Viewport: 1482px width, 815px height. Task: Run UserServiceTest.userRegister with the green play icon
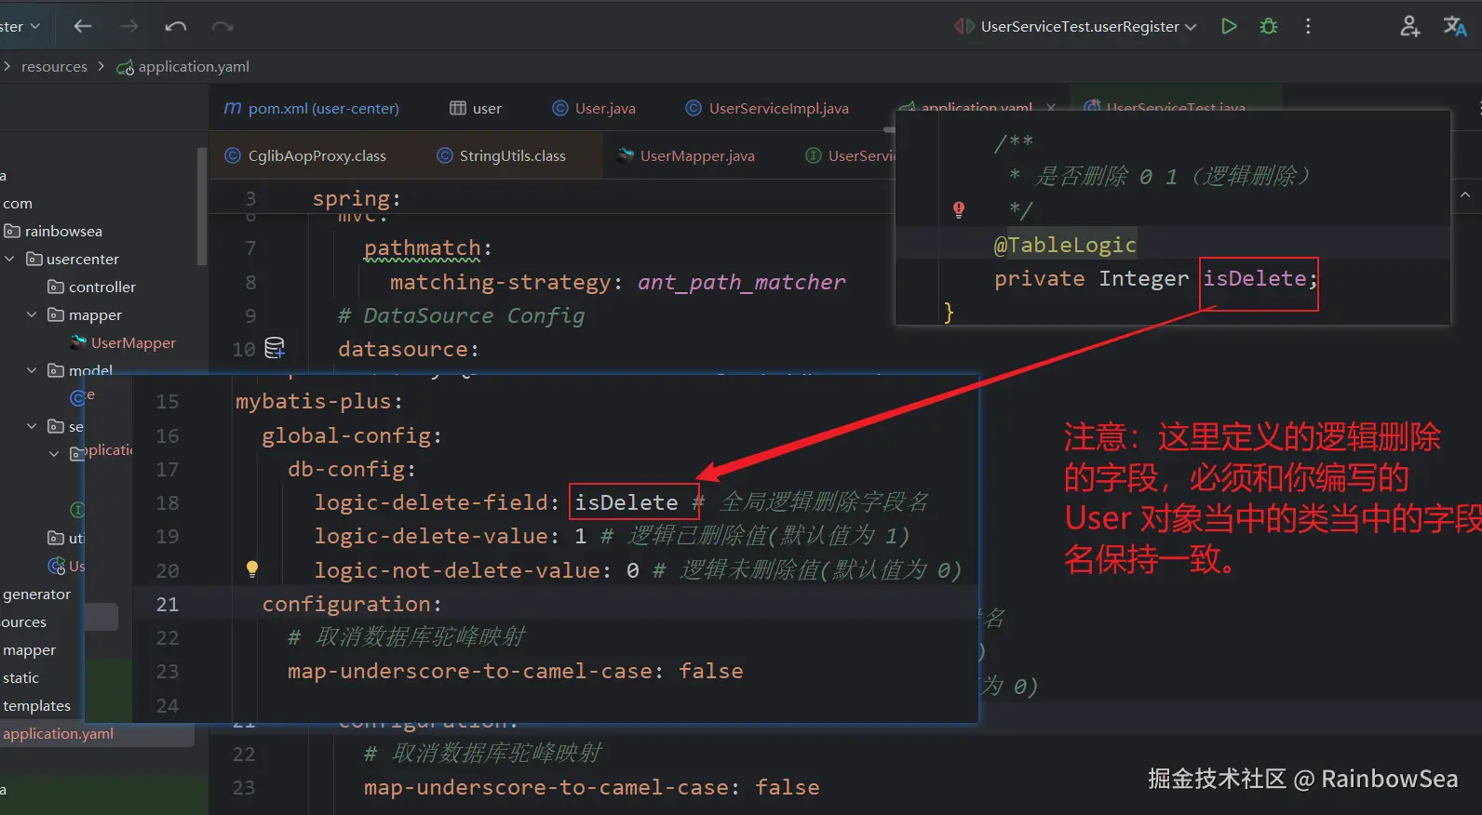point(1229,26)
